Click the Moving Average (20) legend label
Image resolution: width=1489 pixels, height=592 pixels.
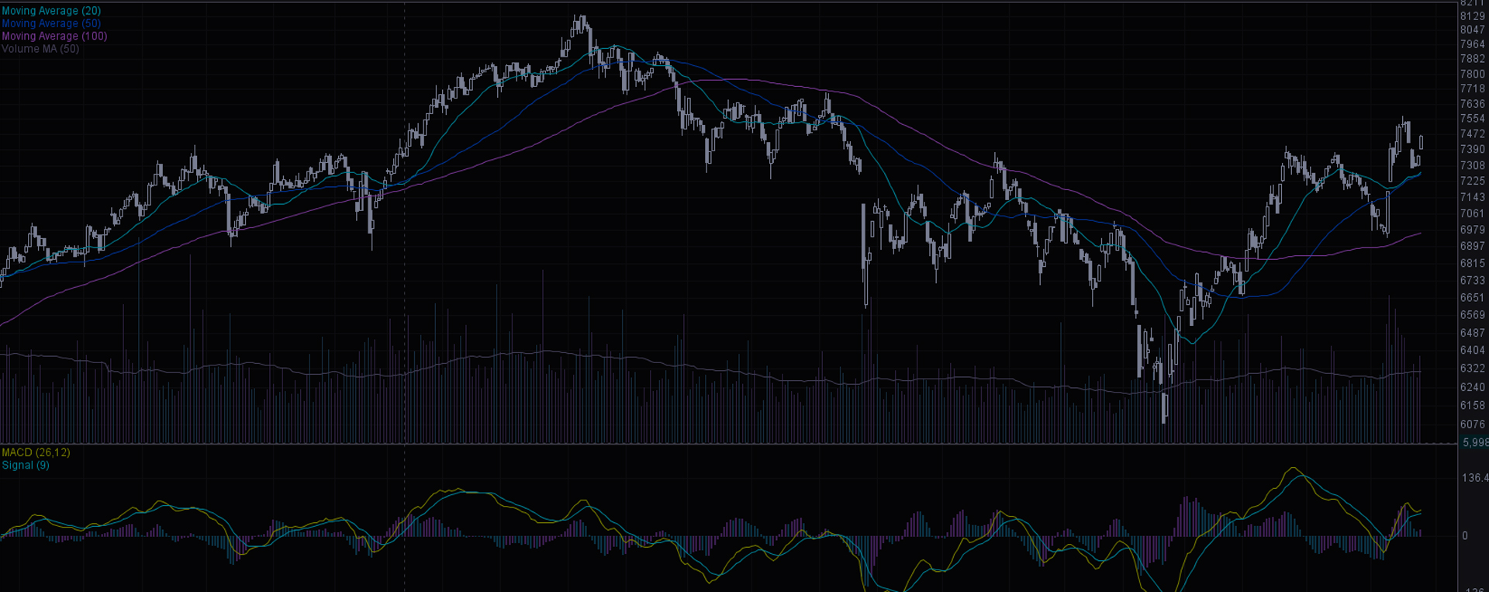point(51,11)
